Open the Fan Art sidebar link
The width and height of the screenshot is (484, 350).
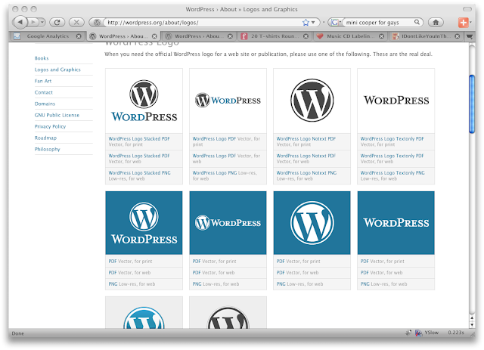(43, 81)
